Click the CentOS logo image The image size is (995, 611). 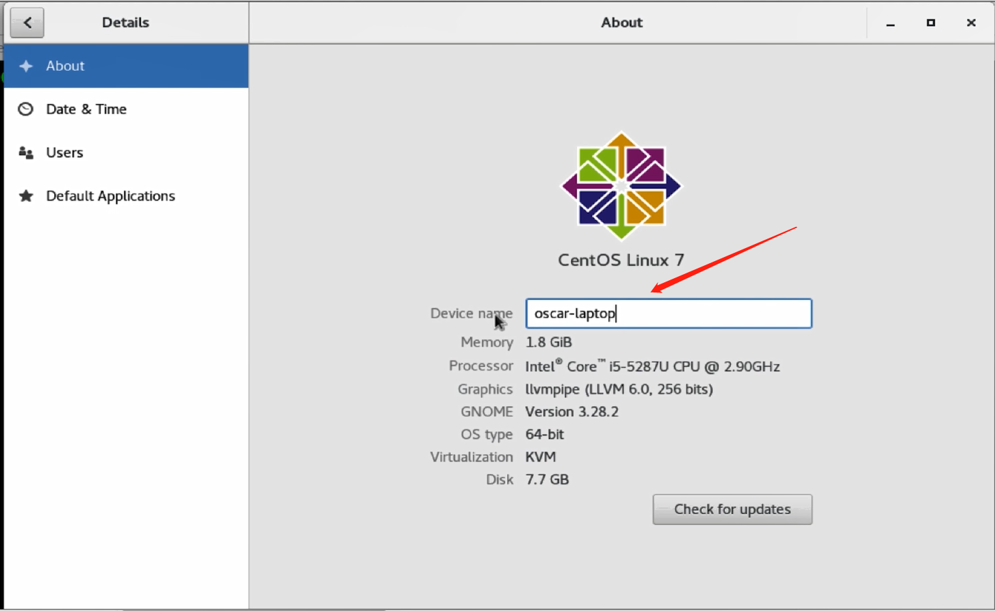click(x=621, y=186)
